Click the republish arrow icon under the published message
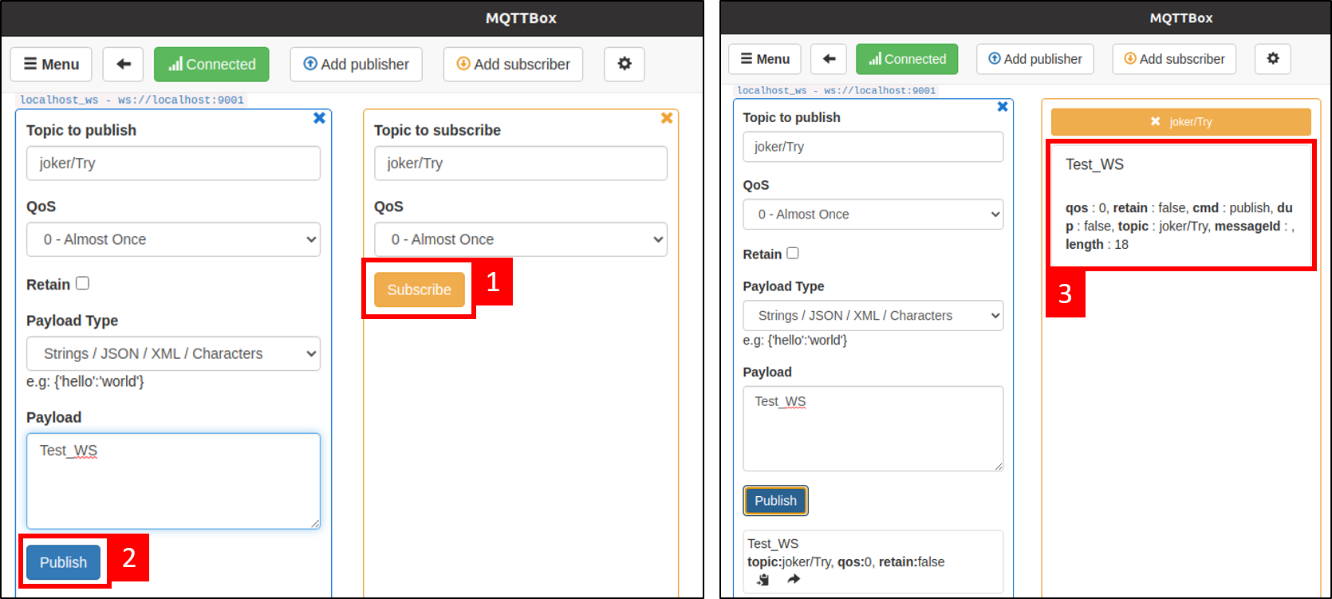 793,580
